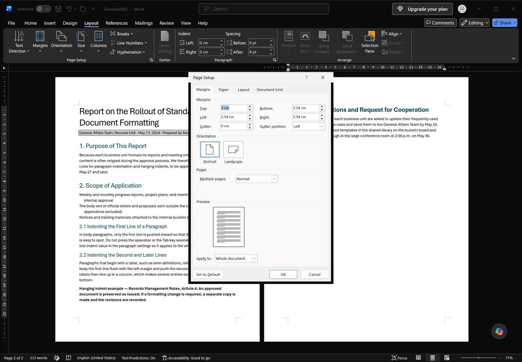
Task: Open the Paragraph dialog launcher
Action: (274, 60)
